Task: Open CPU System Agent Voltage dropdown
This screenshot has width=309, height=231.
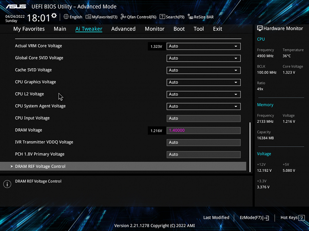Action: pos(204,107)
